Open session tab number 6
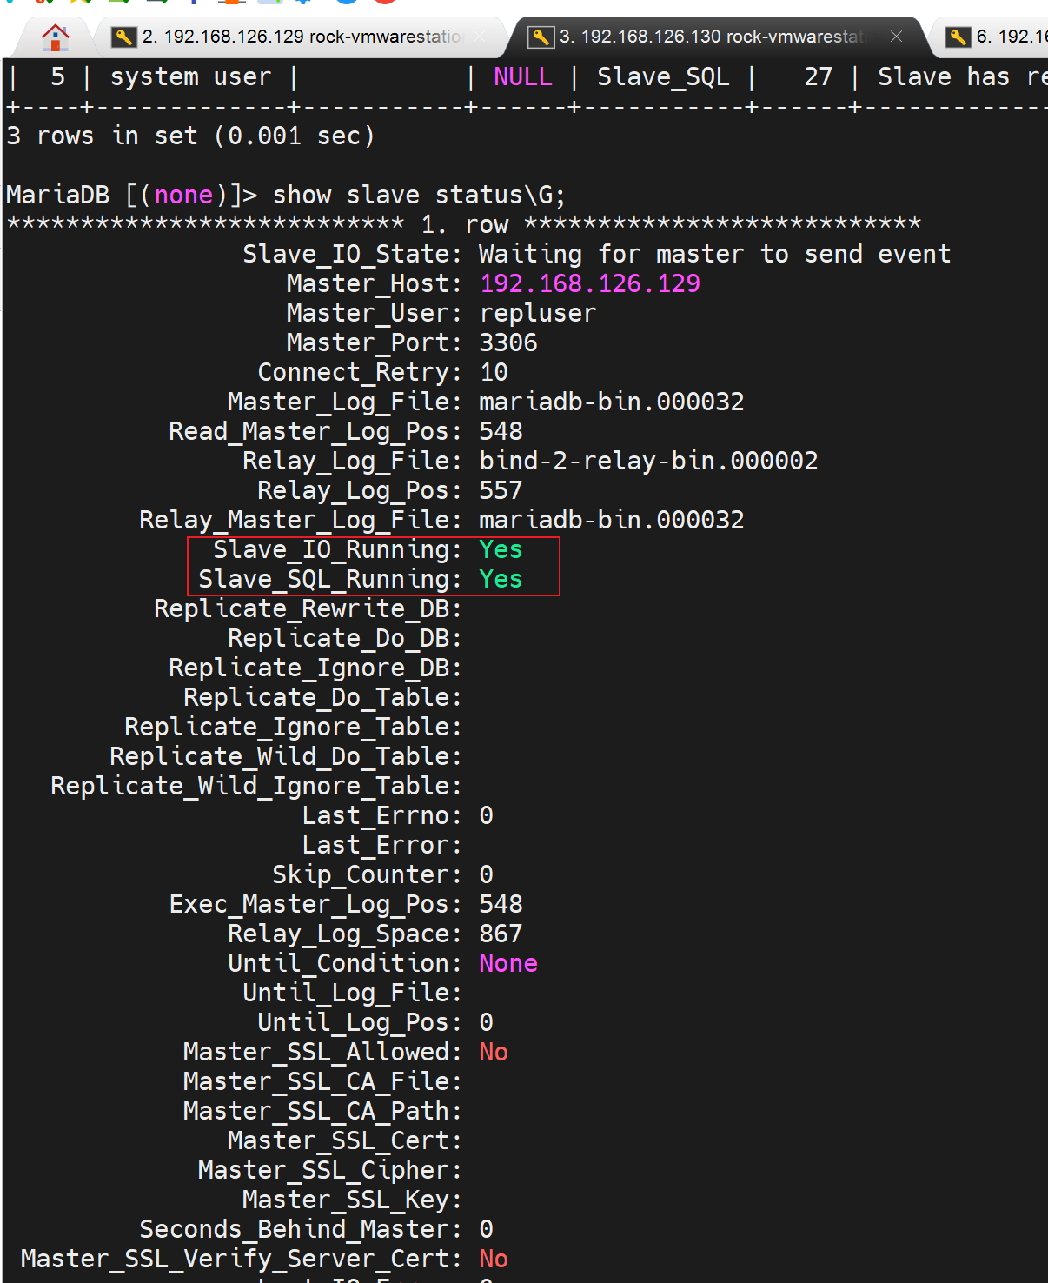The height and width of the screenshot is (1283, 1048). point(1010,37)
